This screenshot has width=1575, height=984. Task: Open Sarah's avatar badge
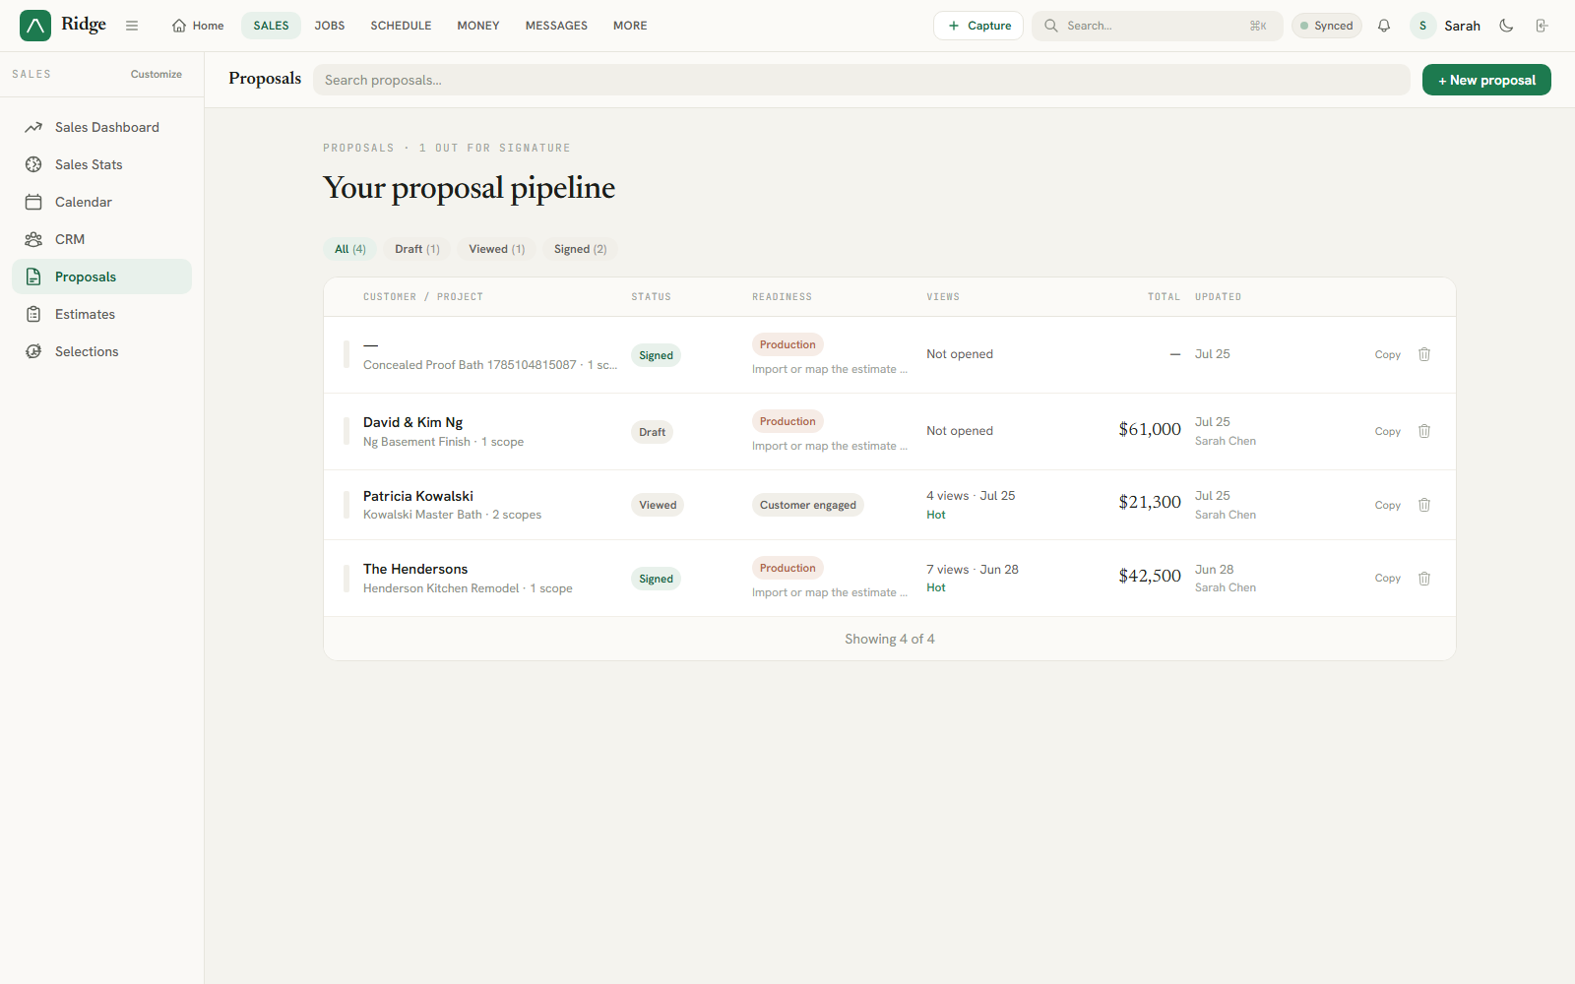(x=1422, y=26)
